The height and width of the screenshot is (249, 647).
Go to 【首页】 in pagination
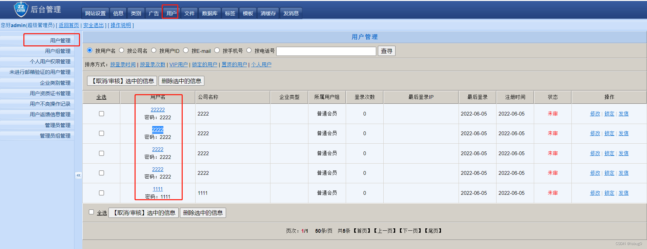362,231
